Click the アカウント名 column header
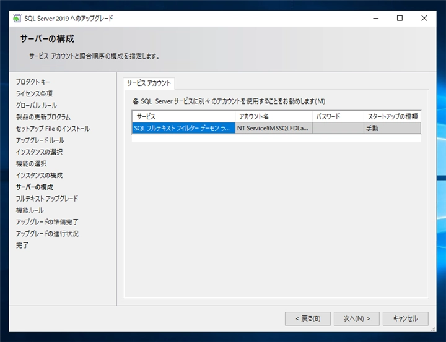This screenshot has width=446, height=342. coord(274,116)
